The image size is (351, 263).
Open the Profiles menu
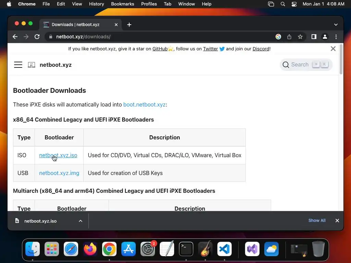[x=149, y=4]
